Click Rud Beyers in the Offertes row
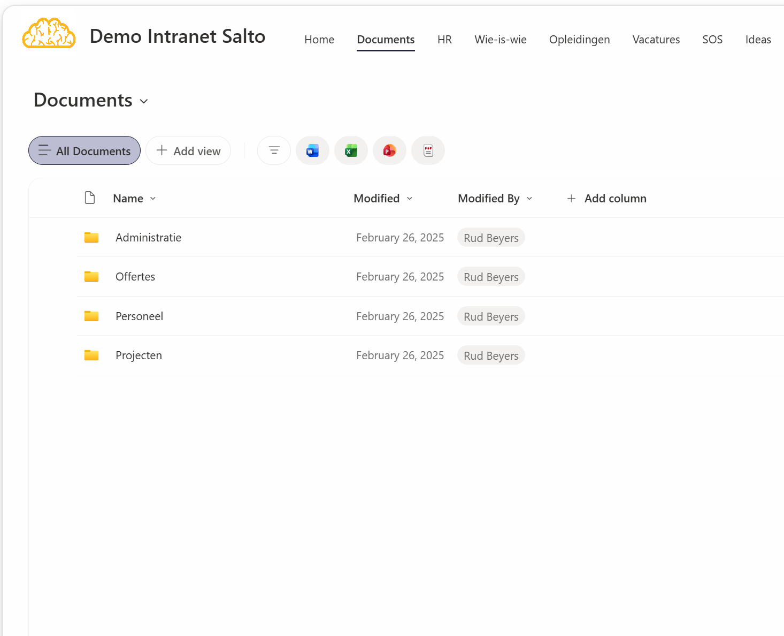784x636 pixels. tap(491, 277)
